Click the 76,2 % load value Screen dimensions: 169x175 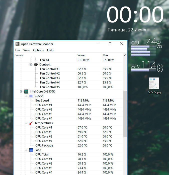tap(82, 154)
